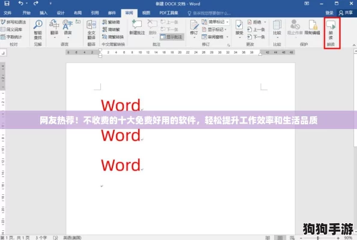Viewport: 357px width, 240px height.
Task: Switch to the 布局 (Layout) tab
Action: pos(78,13)
